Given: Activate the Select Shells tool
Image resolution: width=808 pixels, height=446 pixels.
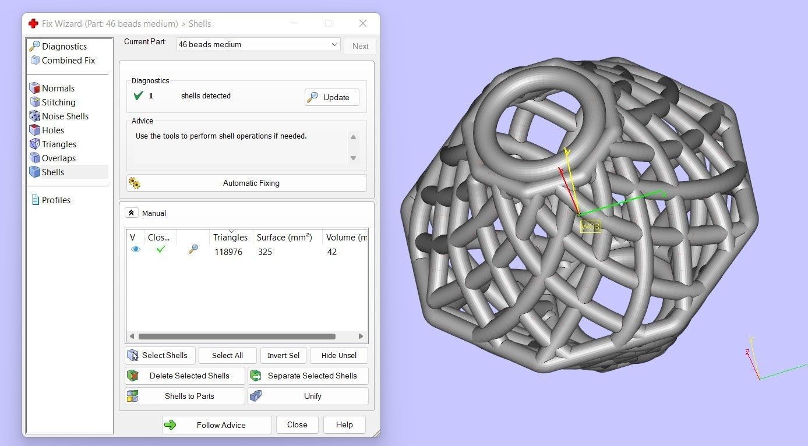Looking at the screenshot, I should click(160, 355).
